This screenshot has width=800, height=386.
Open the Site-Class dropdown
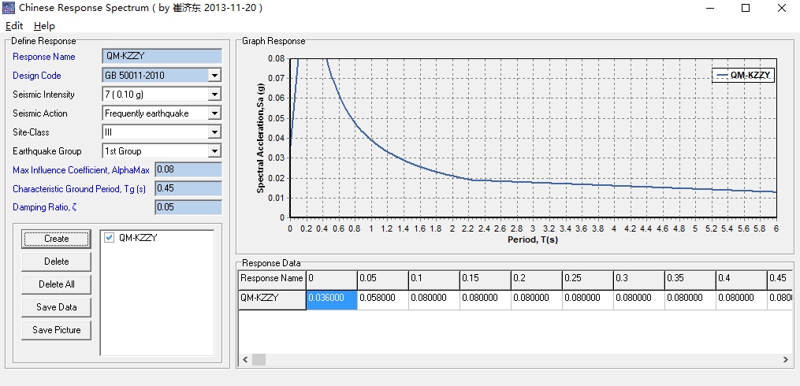214,132
